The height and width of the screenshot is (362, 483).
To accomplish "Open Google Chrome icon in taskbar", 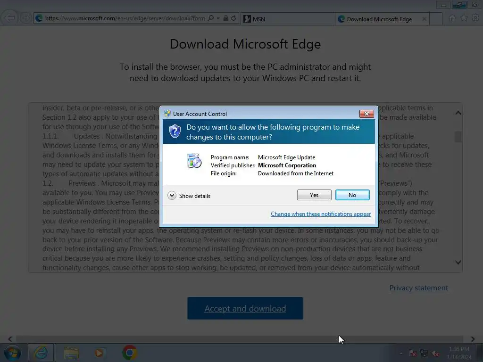I will (x=130, y=353).
